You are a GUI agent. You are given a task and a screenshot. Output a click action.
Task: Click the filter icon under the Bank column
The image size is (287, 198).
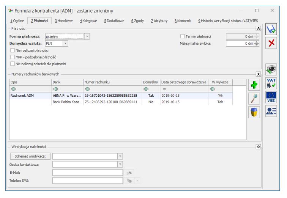click(x=55, y=89)
